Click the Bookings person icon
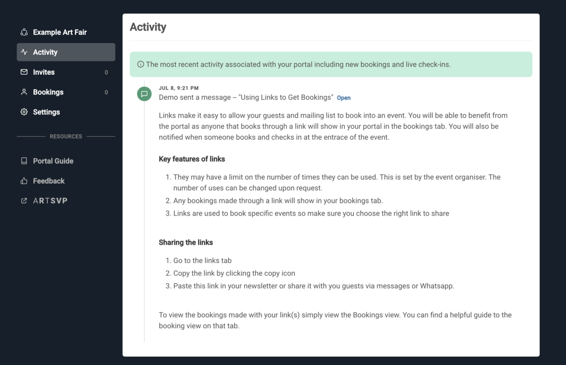 pyautogui.click(x=24, y=92)
